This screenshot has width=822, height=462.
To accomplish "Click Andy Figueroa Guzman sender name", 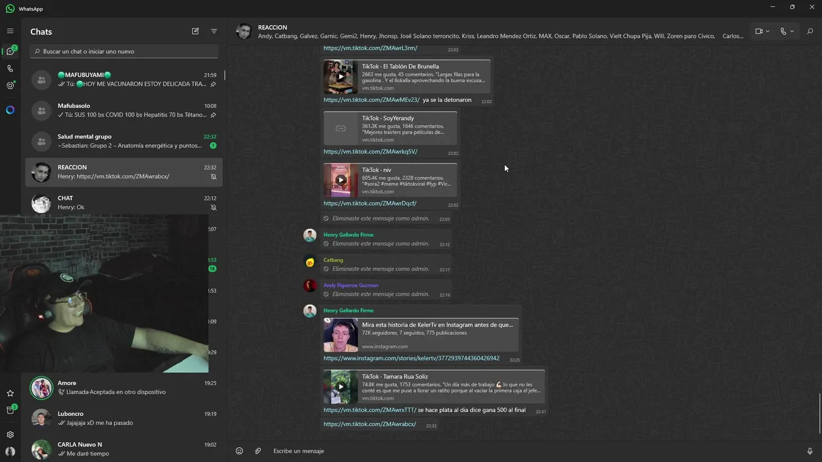I will point(351,286).
